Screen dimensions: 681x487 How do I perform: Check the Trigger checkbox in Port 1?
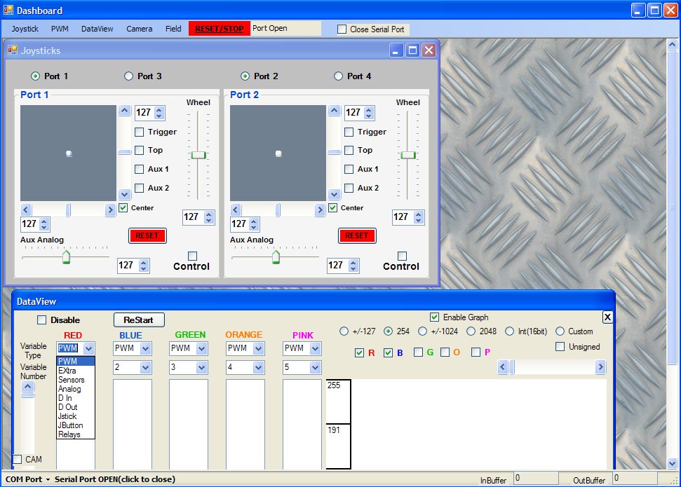(x=138, y=132)
